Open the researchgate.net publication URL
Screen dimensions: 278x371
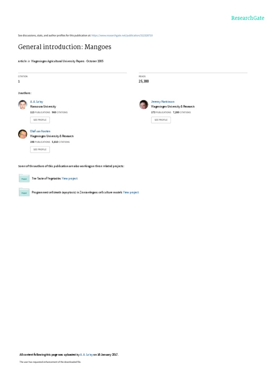122,36
